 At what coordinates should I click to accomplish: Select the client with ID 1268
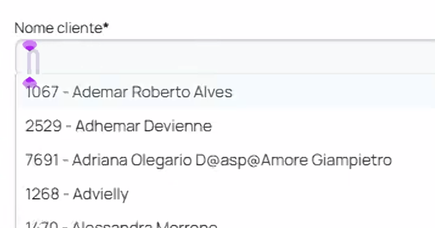point(77,194)
